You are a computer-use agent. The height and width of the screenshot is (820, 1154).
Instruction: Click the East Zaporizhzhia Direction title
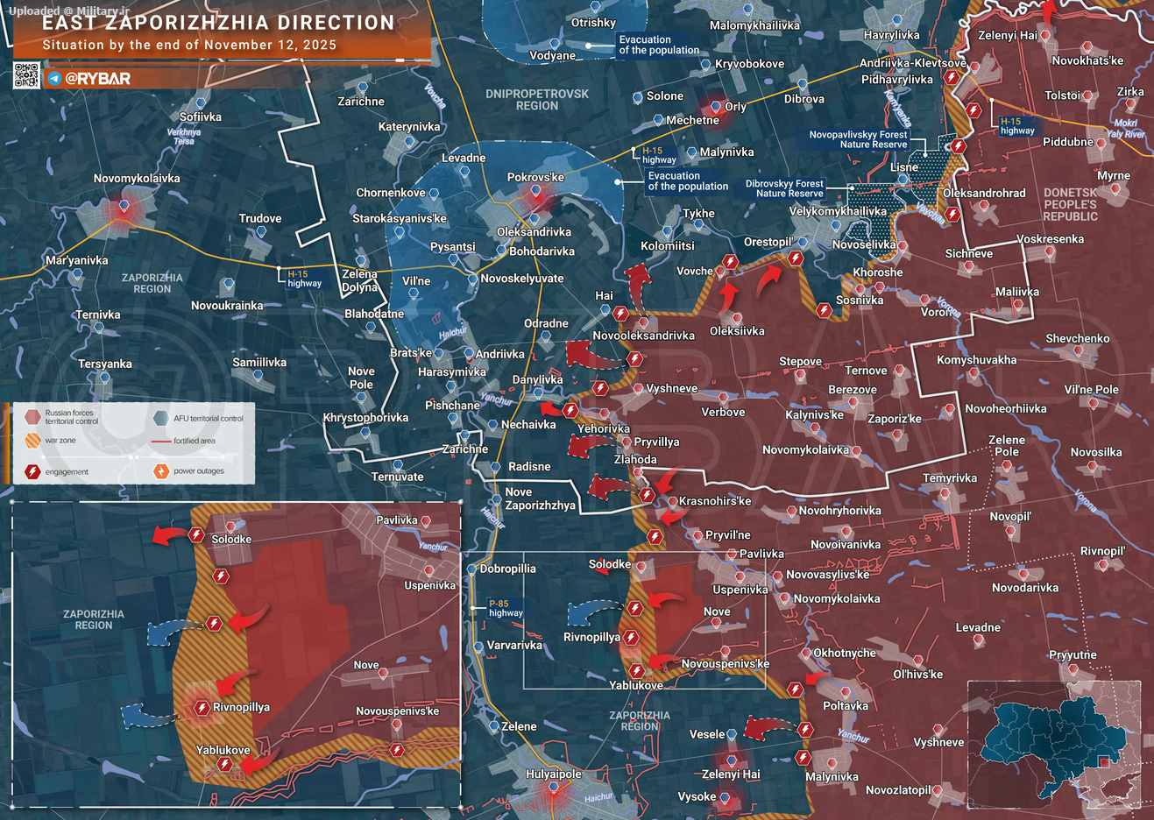click(x=219, y=23)
